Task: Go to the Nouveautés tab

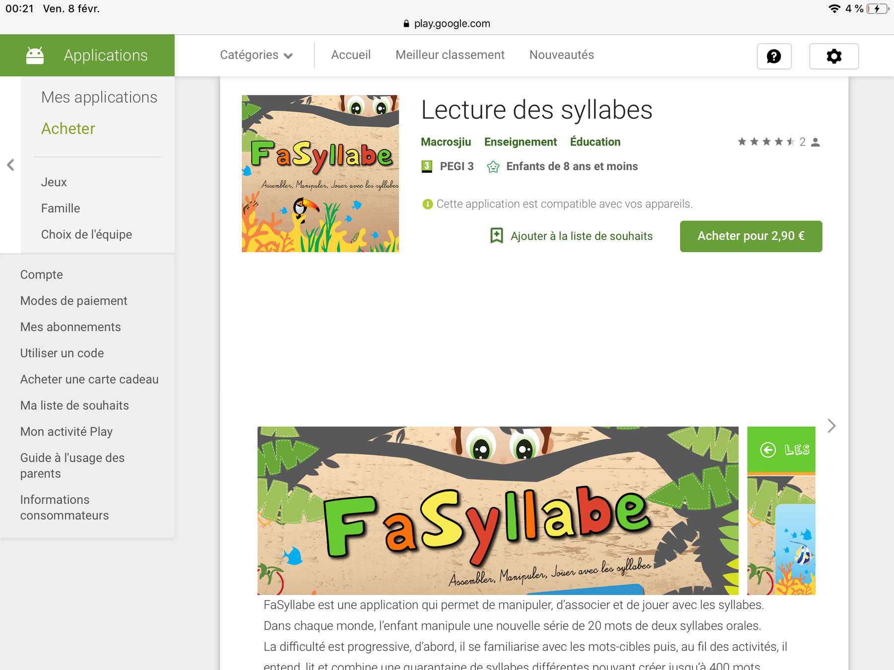Action: [562, 55]
